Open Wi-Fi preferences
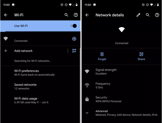162x123 pixels. pyautogui.click(x=40, y=73)
